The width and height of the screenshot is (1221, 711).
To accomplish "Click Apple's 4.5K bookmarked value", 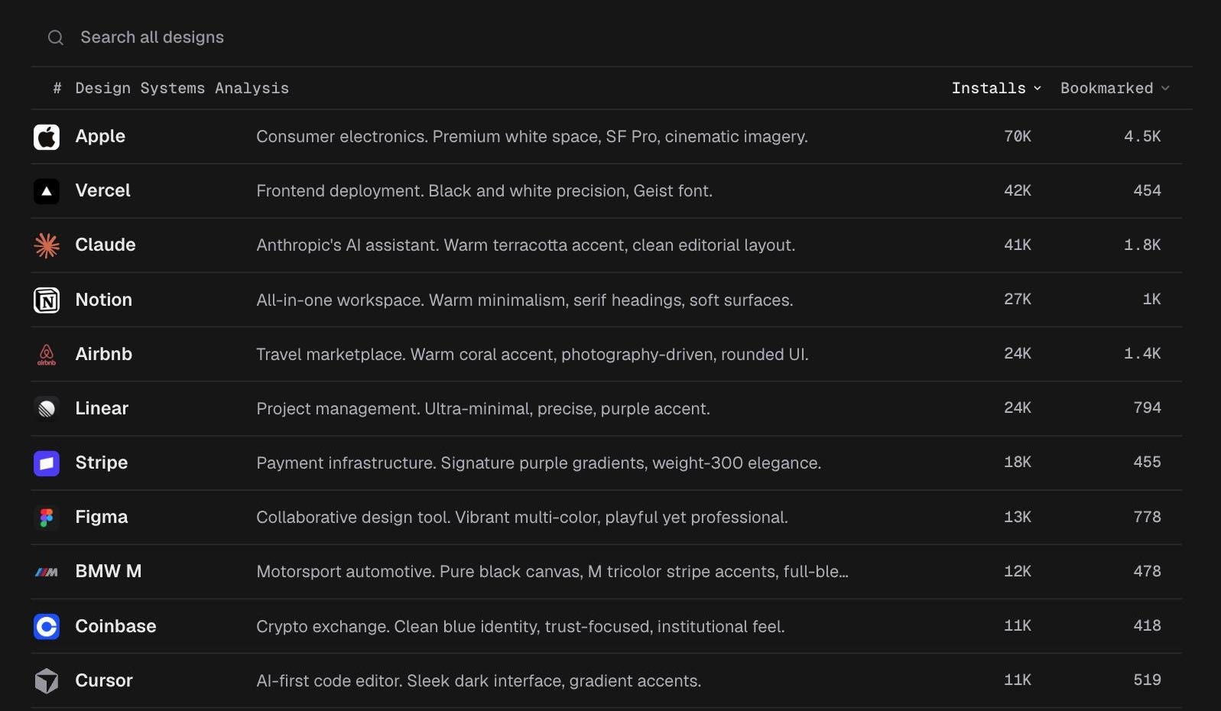I will point(1142,136).
